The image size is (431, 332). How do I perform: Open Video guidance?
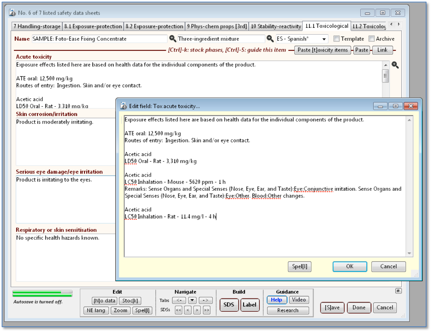click(x=299, y=300)
